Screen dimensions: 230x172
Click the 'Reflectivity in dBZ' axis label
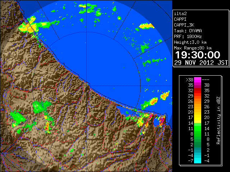click(218, 120)
